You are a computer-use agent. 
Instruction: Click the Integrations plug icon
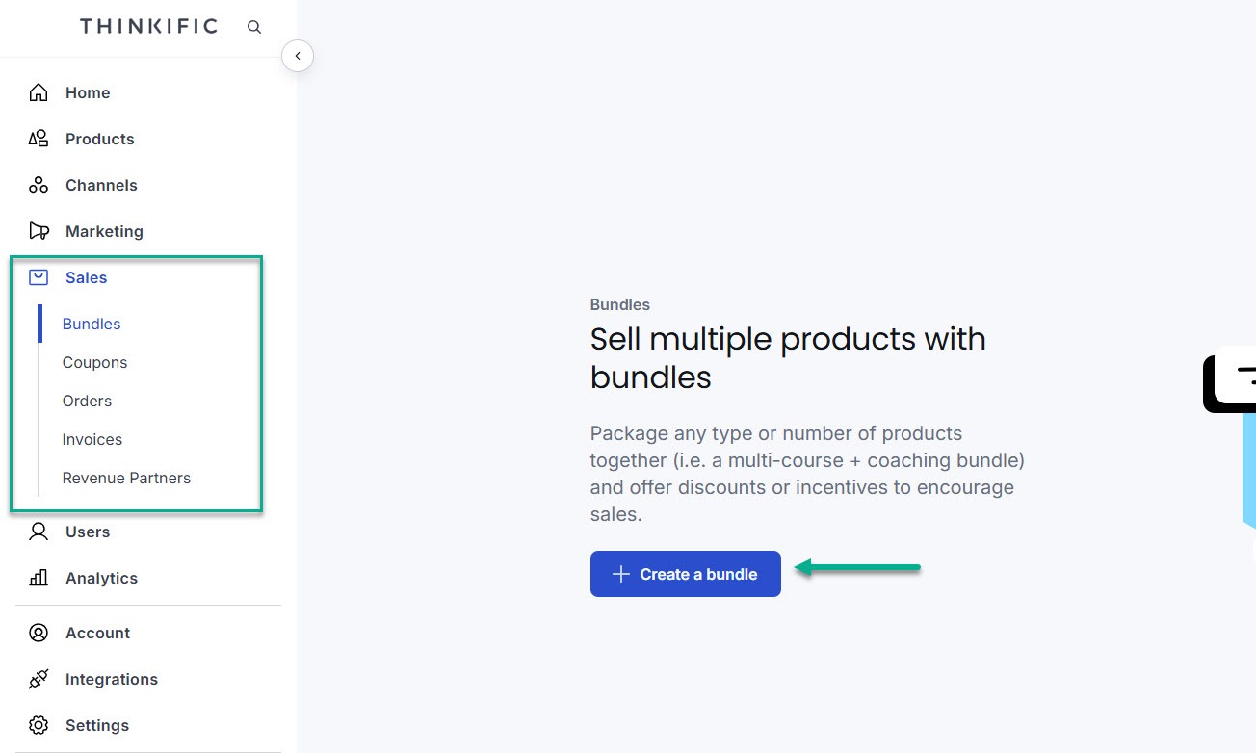click(39, 679)
